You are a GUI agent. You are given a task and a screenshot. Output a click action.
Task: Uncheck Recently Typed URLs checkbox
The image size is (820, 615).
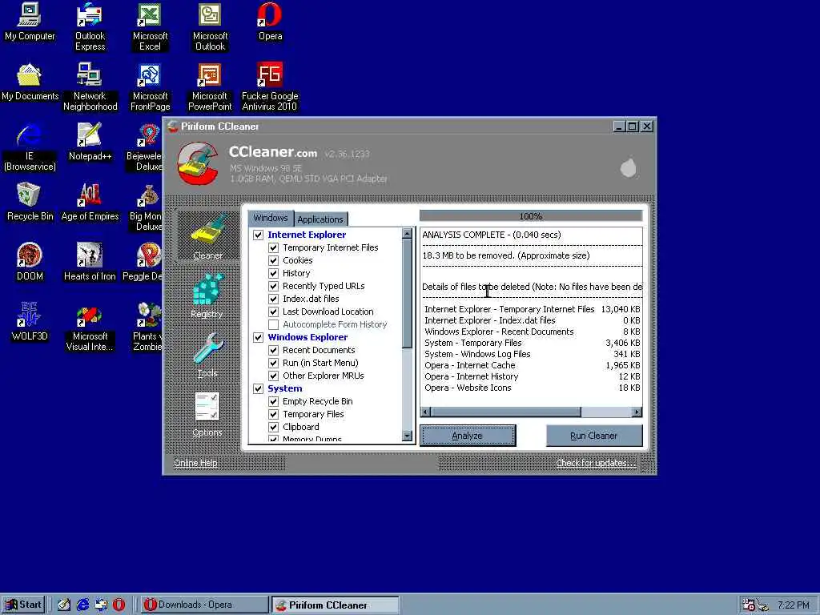click(x=274, y=286)
